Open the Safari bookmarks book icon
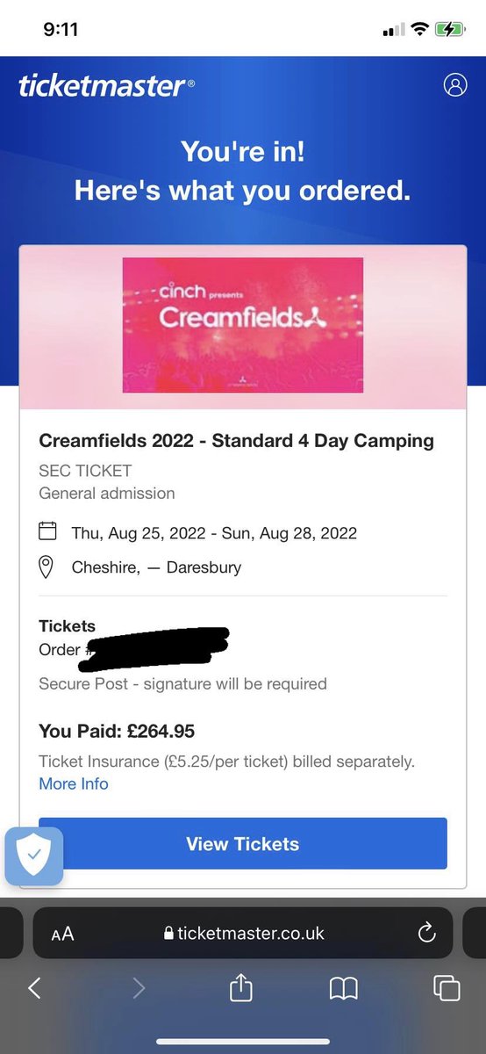Image resolution: width=486 pixels, height=1054 pixels. pyautogui.click(x=343, y=989)
